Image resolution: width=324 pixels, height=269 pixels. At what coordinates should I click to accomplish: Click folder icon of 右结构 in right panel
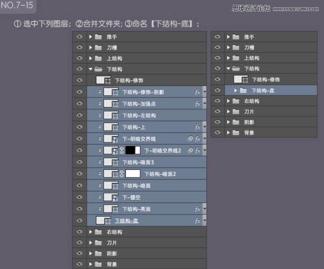(236, 101)
